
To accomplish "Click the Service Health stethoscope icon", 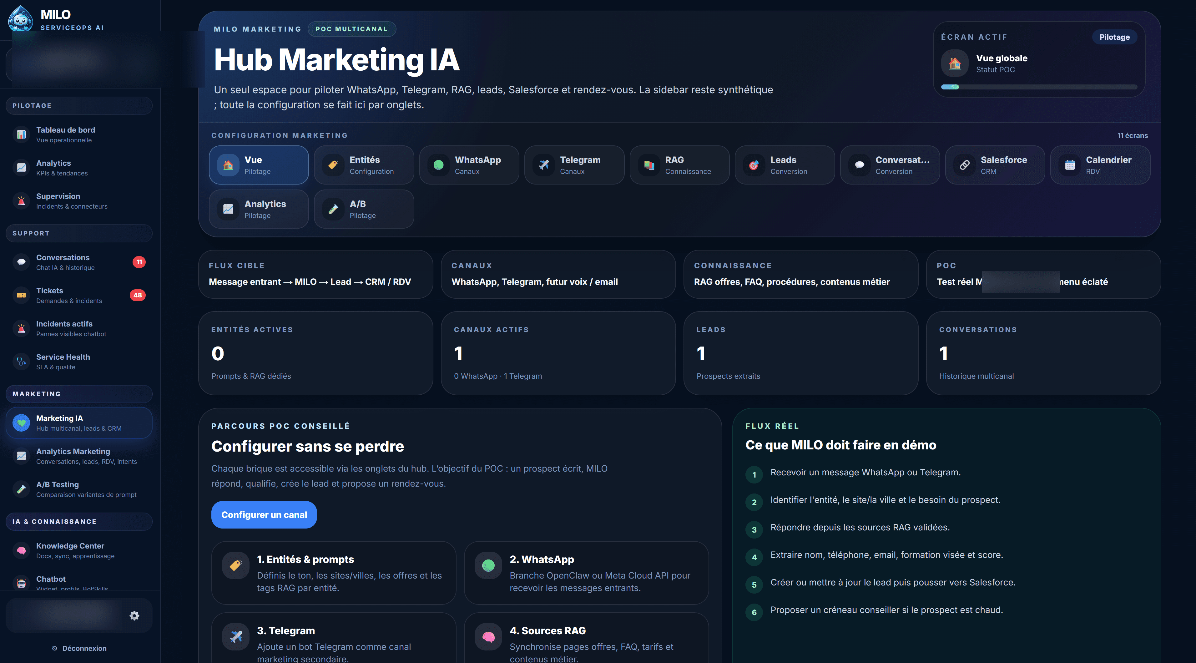I will [21, 362].
